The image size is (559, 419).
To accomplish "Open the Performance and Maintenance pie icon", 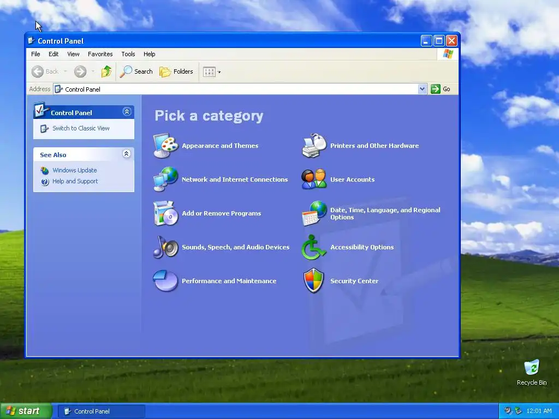I will (166, 281).
